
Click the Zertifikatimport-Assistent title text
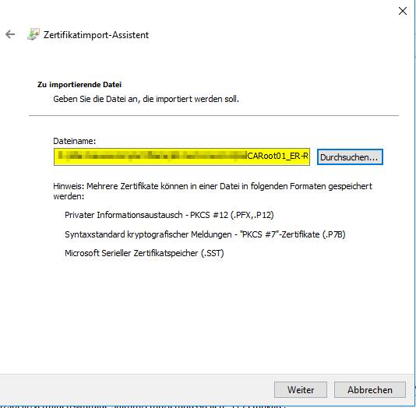coord(96,35)
